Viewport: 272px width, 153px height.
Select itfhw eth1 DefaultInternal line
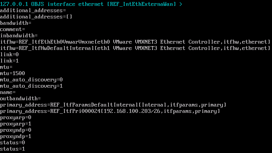(x=135, y=48)
